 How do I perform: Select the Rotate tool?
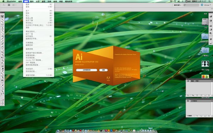(x=2, y=50)
